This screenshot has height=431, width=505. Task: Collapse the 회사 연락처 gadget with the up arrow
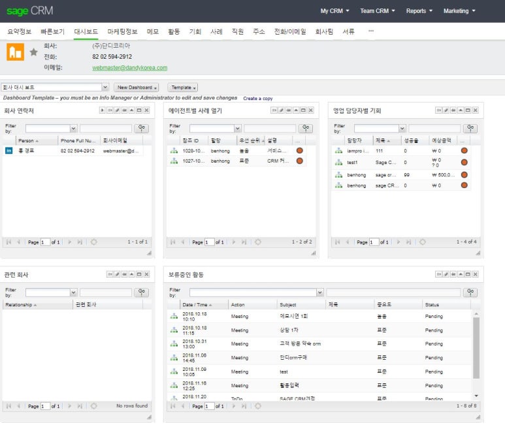tap(132, 110)
